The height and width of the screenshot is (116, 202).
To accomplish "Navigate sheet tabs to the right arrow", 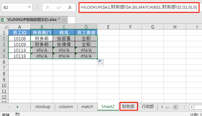I will (x=18, y=107).
